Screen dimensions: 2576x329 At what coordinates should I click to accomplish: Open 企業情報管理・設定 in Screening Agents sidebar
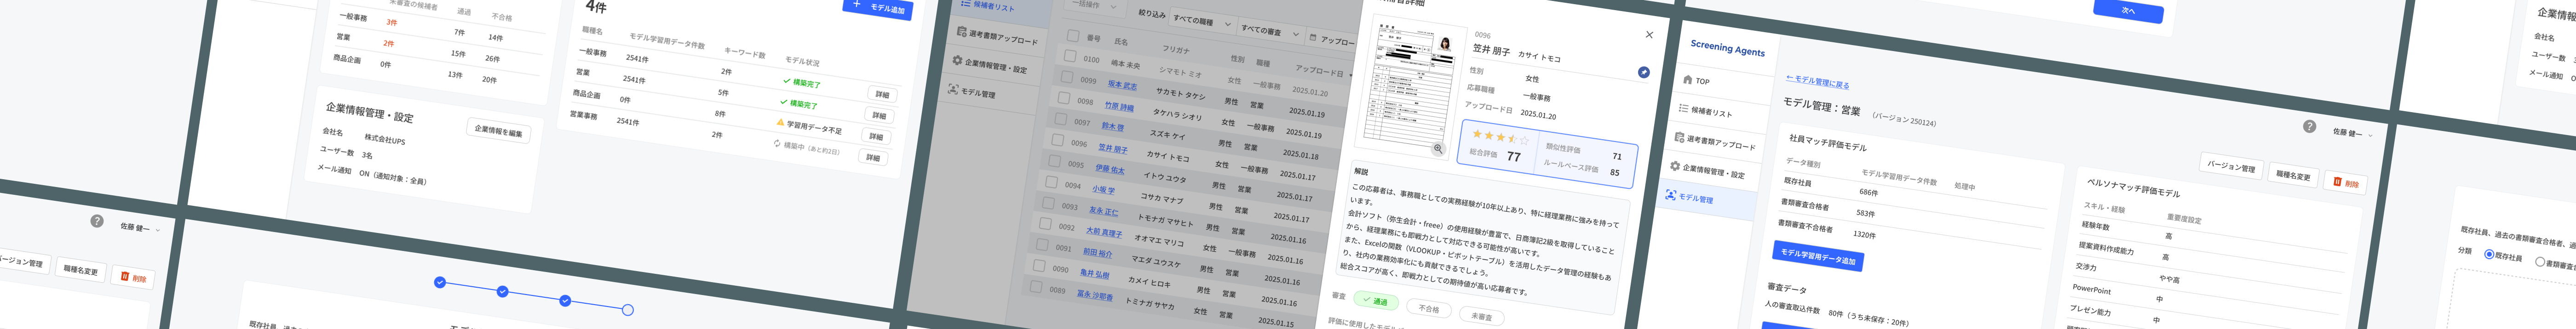[1707, 170]
